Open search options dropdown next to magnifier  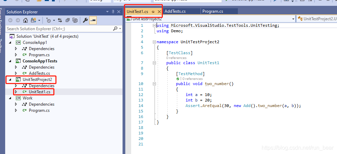coord(120,29)
